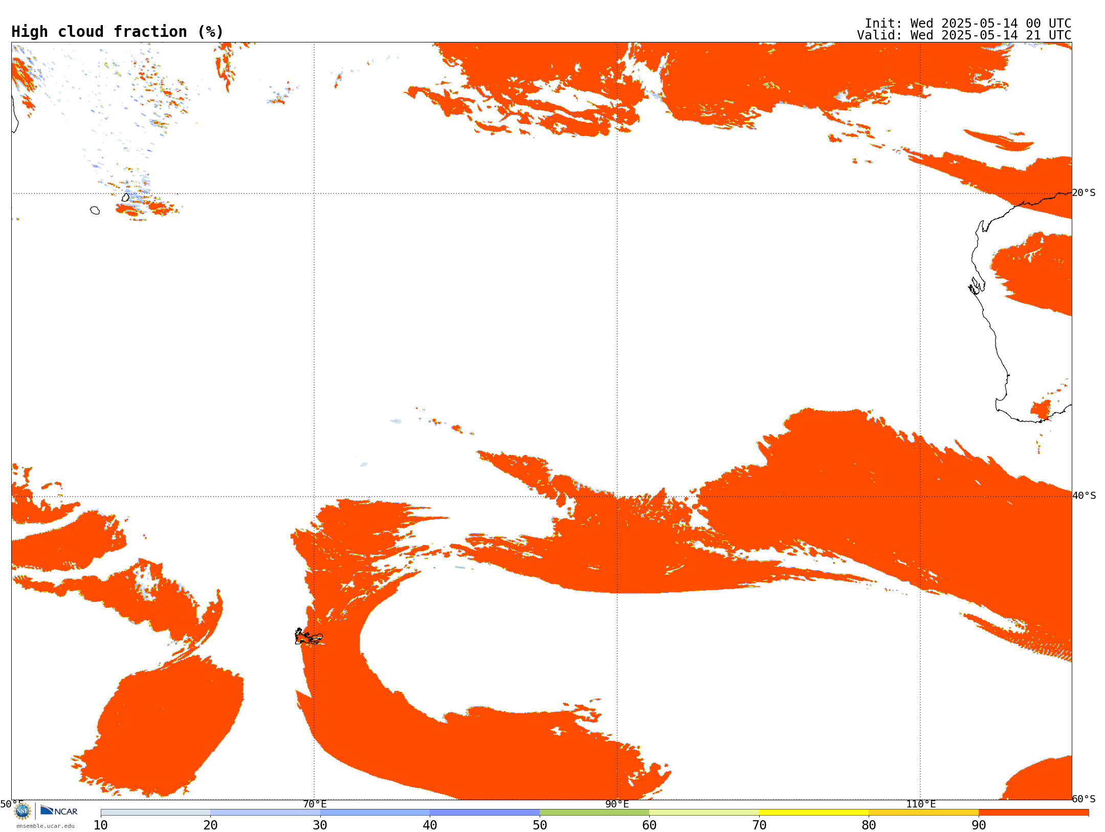The width and height of the screenshot is (1105, 832).
Task: Click the 40–50 periwinkle colorbar segment
Action: (484, 813)
